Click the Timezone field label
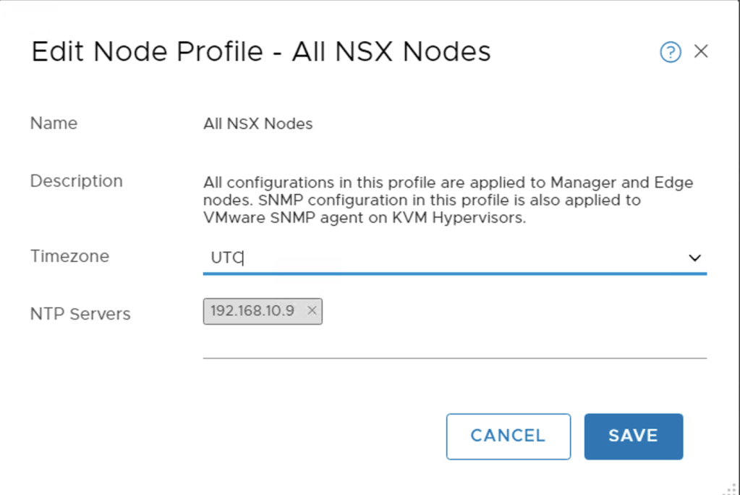Screen dimensions: 740x495 coord(69,256)
